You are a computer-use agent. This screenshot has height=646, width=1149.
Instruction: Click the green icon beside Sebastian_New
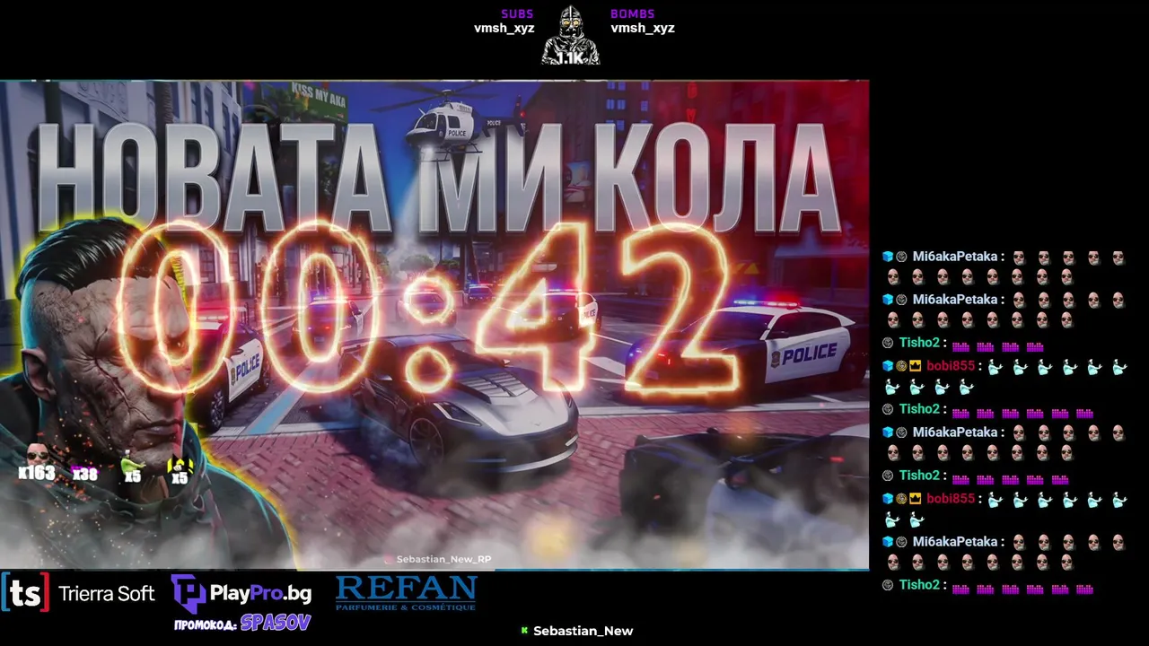coord(524,631)
